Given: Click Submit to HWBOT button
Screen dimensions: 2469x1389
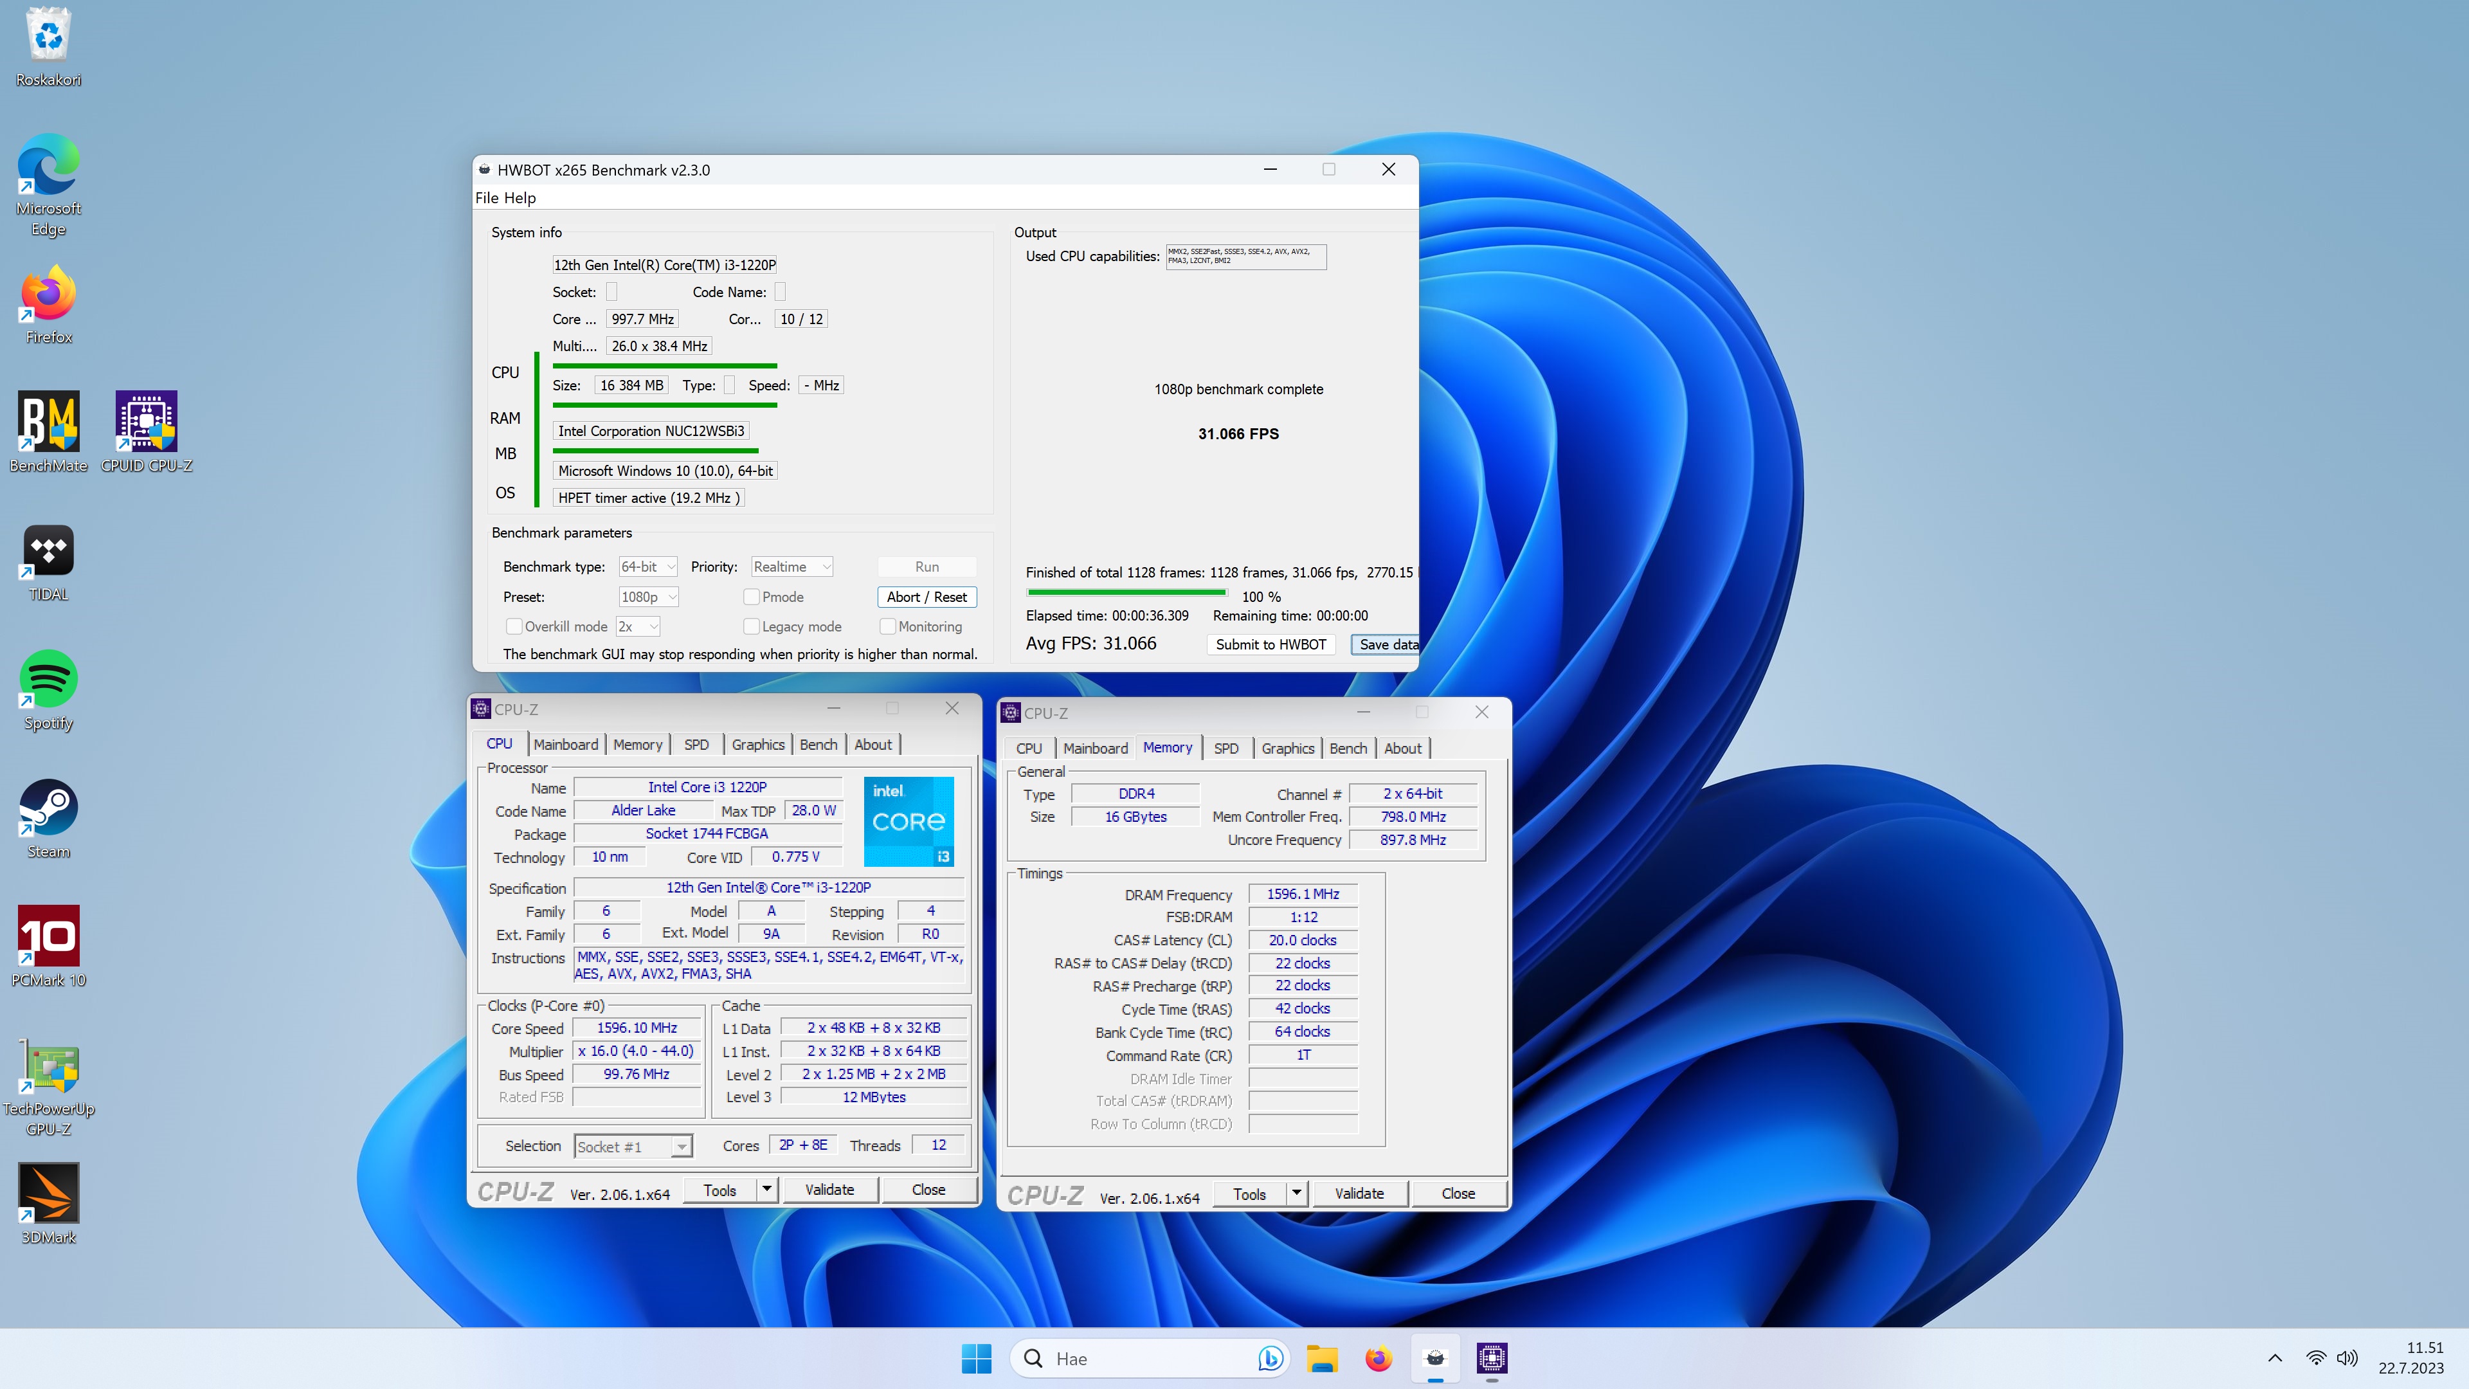Looking at the screenshot, I should coord(1270,644).
